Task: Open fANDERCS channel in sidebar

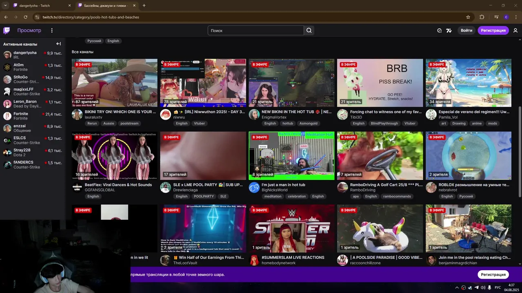Action: pyautogui.click(x=32, y=164)
